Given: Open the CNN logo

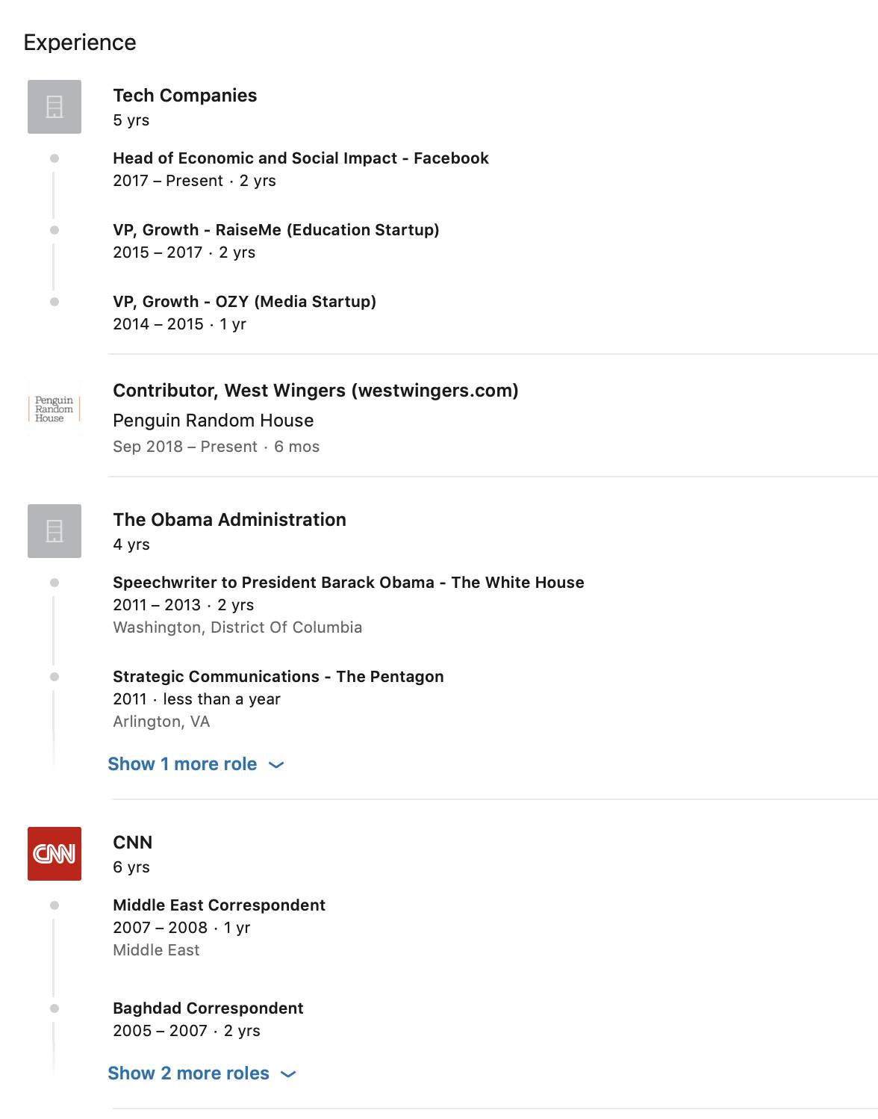Looking at the screenshot, I should click(x=55, y=854).
